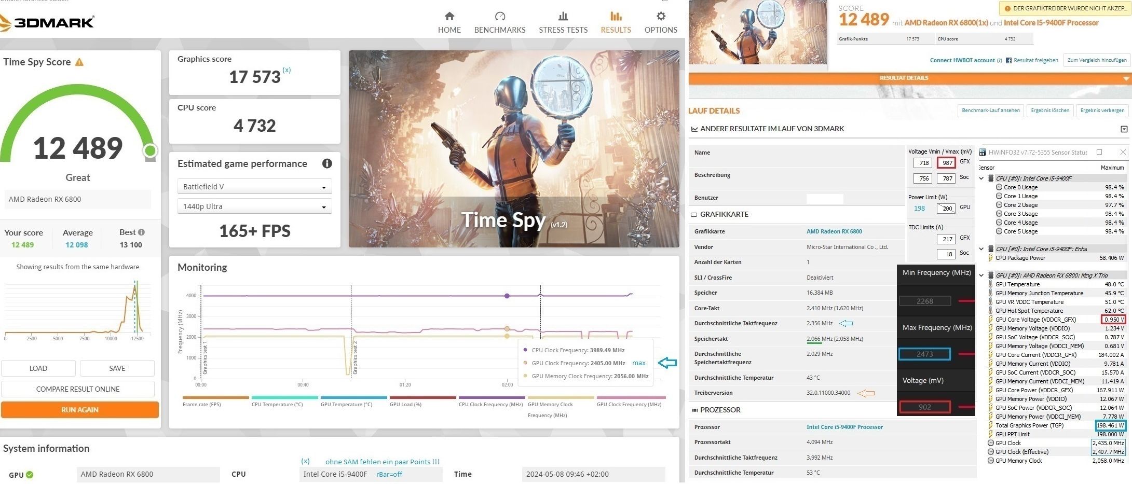The image size is (1132, 484).
Task: Click the warning icon in the Grafiktreiber banner
Action: 1007,8
